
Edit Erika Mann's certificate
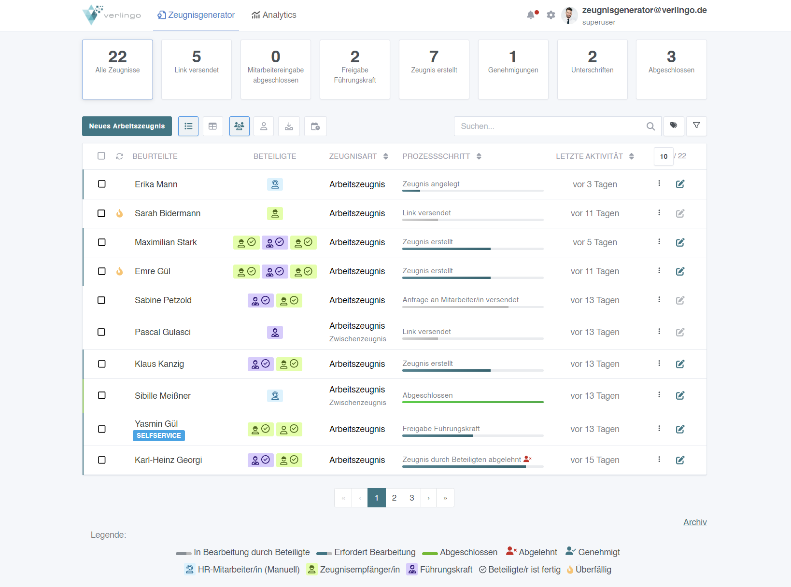click(680, 184)
